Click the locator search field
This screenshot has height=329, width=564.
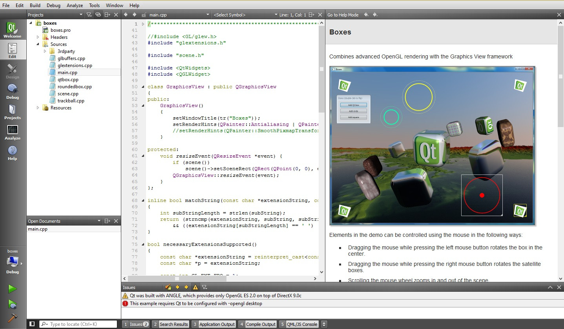point(78,324)
